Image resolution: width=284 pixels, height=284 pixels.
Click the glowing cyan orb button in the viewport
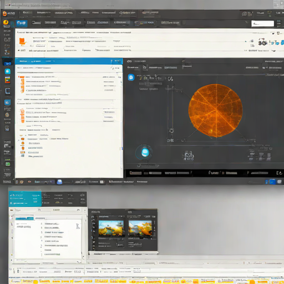click(x=145, y=153)
